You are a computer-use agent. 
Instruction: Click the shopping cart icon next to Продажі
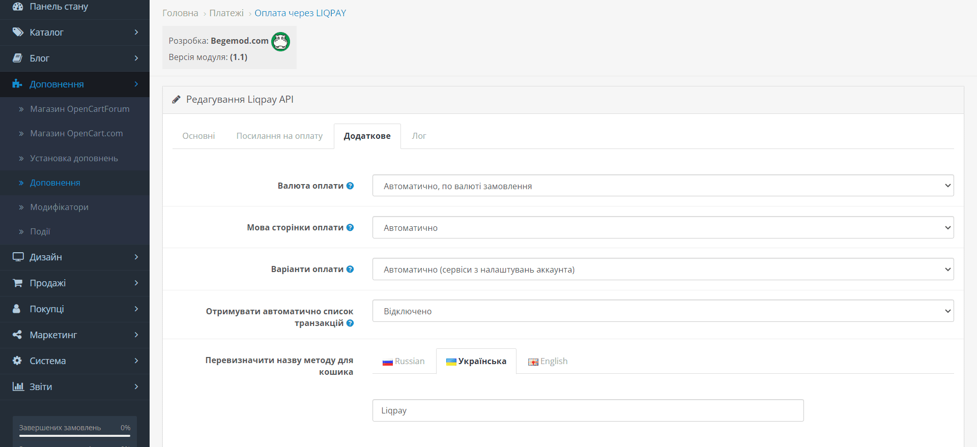pyautogui.click(x=18, y=283)
